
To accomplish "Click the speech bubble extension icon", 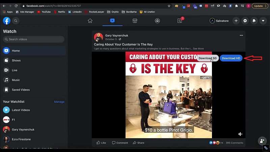I will pyautogui.click(x=218, y=6).
